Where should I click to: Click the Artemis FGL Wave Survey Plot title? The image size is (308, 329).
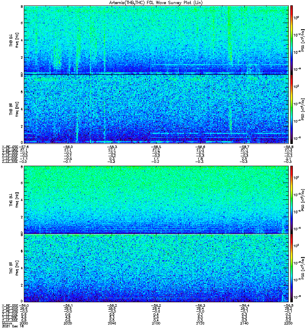click(x=156, y=3)
